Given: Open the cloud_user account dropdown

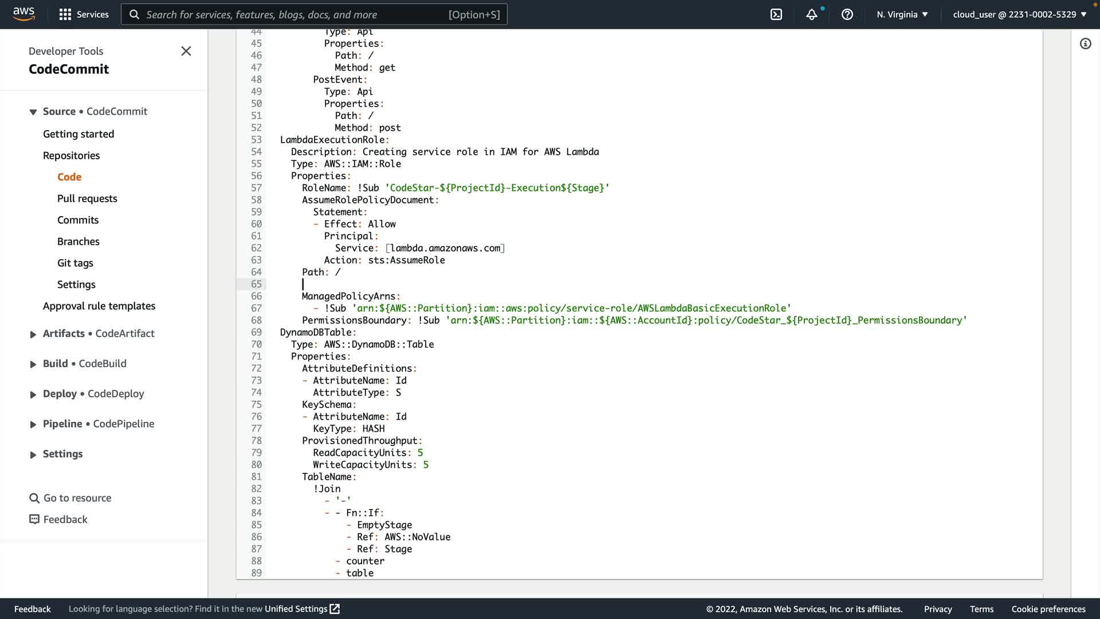Looking at the screenshot, I should tap(1019, 14).
